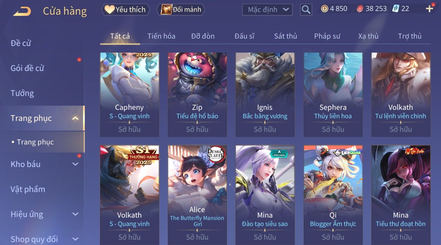Open the search magnifier icon
The height and width of the screenshot is (245, 441).
pos(306,10)
